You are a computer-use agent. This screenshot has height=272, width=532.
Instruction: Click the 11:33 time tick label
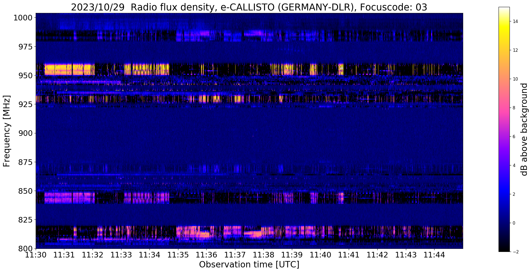pyautogui.click(x=121, y=255)
